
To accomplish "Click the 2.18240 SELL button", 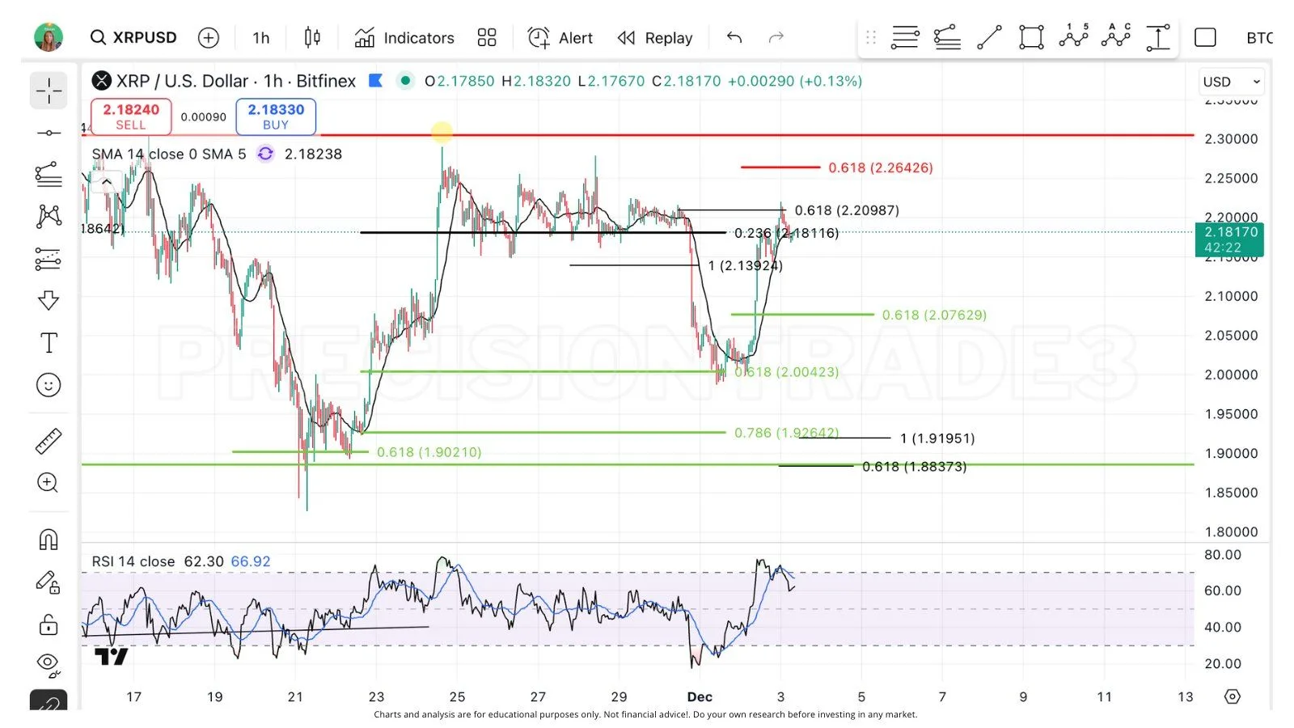I will [131, 116].
